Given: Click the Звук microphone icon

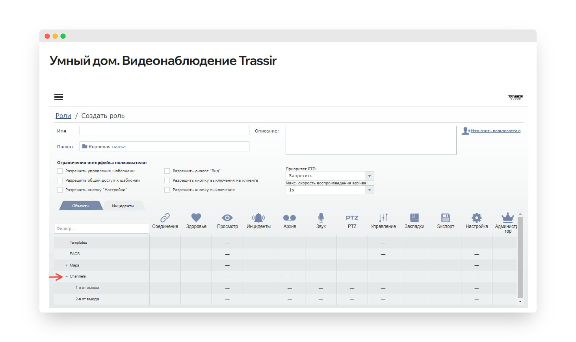Looking at the screenshot, I should (321, 218).
